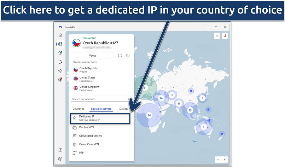285x167 pixels.
Task: Connect to recent United Kingdom fastest server
Action: point(101,88)
